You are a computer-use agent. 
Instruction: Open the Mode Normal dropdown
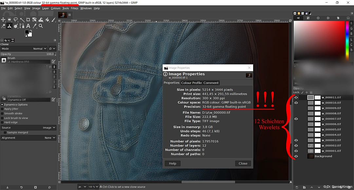point(24,48)
